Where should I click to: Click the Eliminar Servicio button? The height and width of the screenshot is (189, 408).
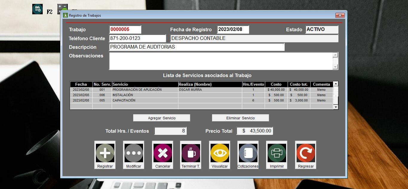tap(240, 118)
